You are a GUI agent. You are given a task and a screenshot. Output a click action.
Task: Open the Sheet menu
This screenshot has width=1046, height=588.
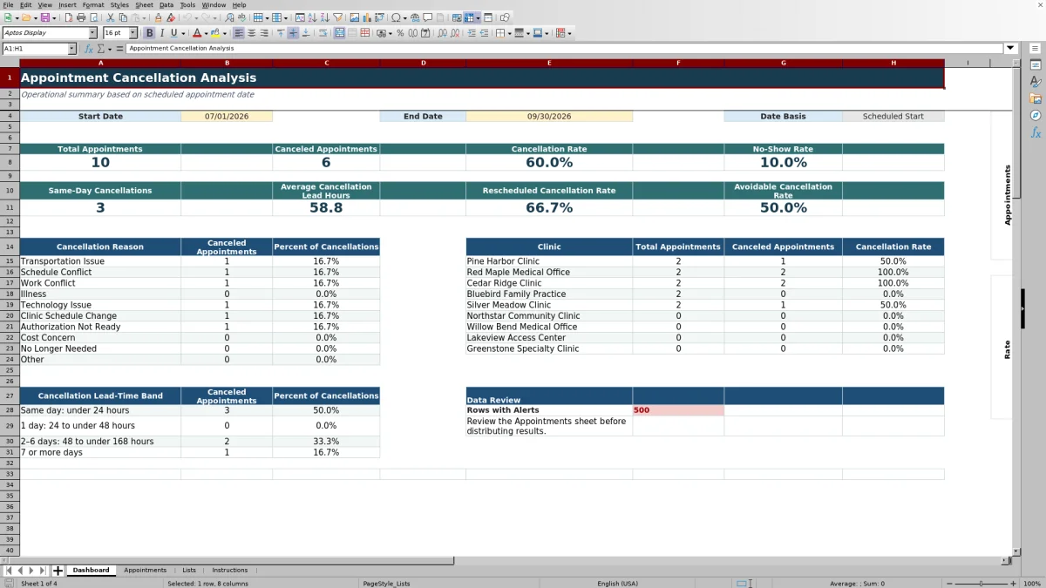pos(144,5)
